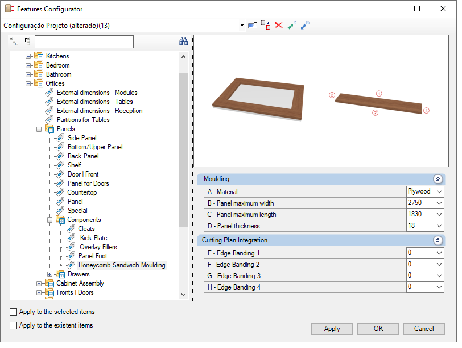Collapse the Cutting Plan Integration section

(x=438, y=241)
